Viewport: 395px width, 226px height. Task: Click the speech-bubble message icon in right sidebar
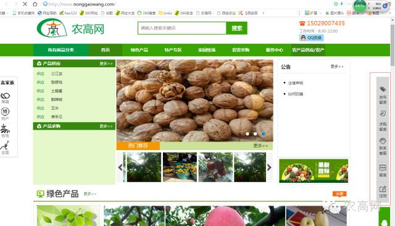(x=383, y=168)
